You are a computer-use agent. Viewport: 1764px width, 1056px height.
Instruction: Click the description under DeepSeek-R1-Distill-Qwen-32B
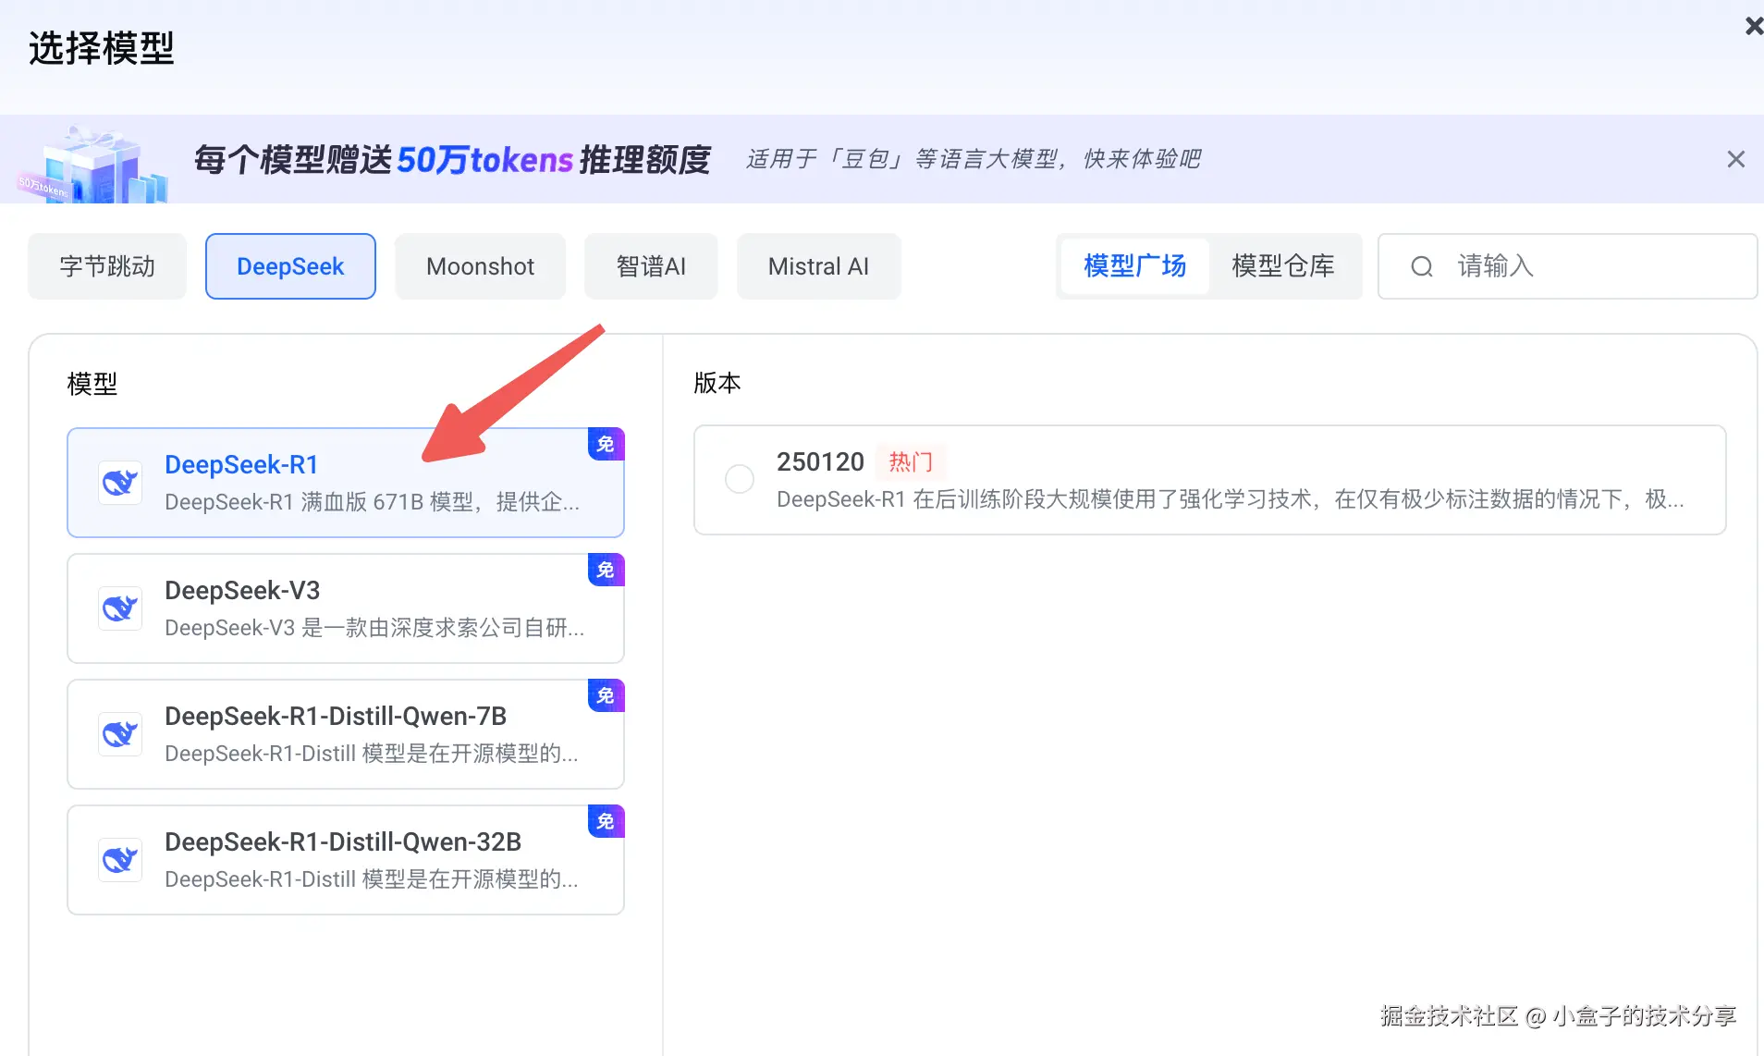(372, 879)
